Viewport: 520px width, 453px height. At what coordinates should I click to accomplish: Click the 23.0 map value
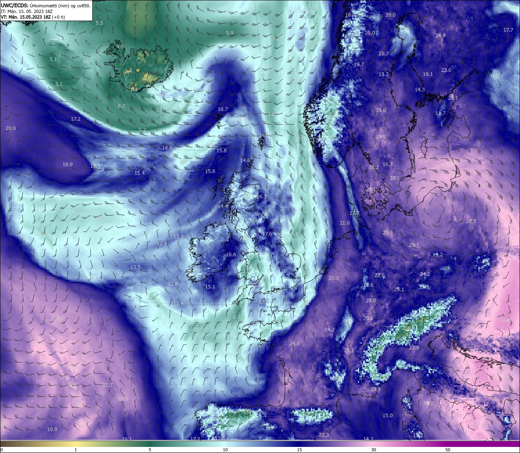446,70
